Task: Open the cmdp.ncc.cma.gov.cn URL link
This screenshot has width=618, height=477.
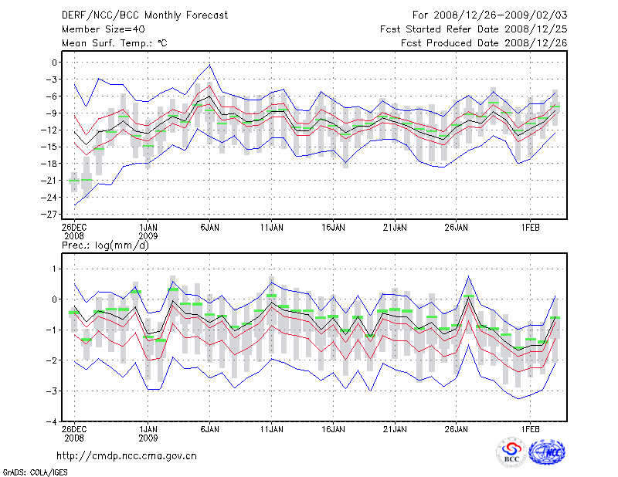Action: 127,456
